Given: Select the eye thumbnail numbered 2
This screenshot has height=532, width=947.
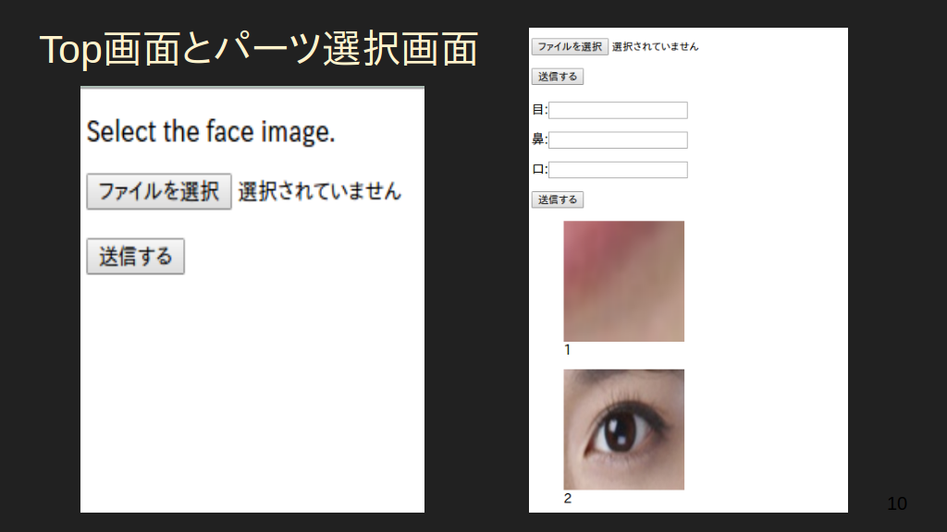Looking at the screenshot, I should point(624,429).
